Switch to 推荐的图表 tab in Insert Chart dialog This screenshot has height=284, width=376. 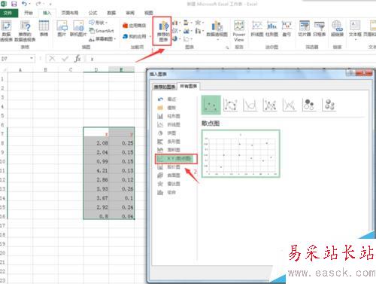165,87
